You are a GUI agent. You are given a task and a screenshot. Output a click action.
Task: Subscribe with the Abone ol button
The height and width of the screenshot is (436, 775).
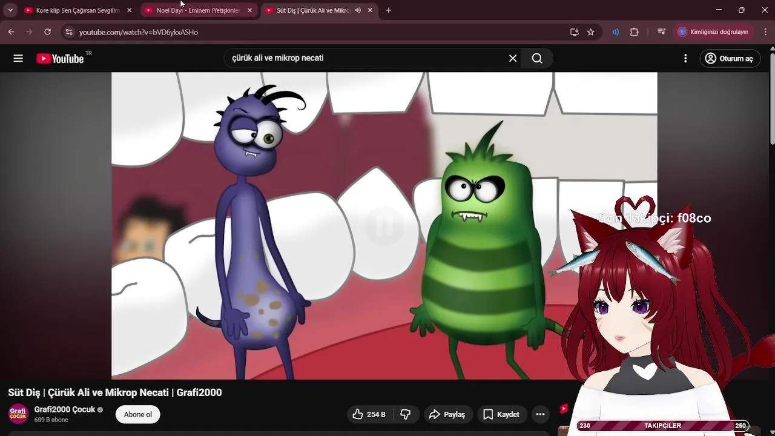(138, 414)
